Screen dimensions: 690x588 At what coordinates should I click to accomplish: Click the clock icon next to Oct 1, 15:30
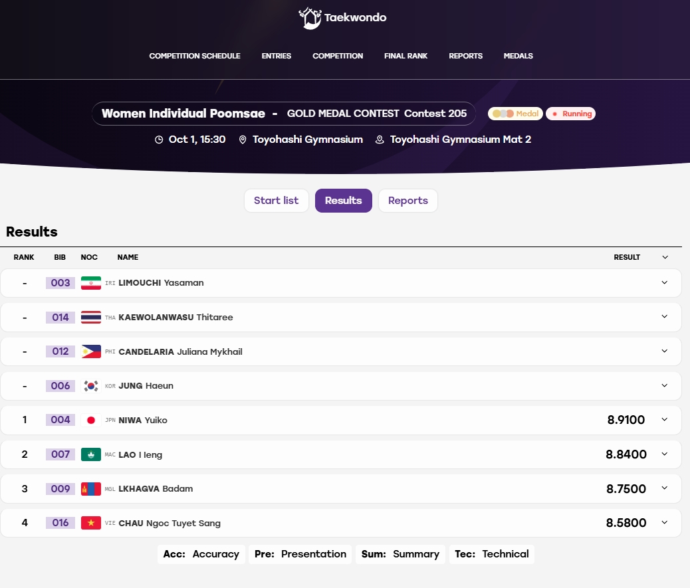[159, 140]
